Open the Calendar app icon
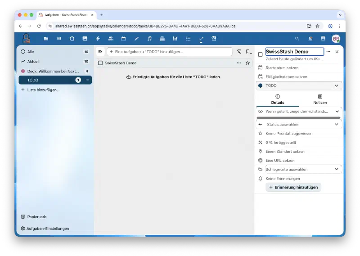 click(x=123, y=39)
